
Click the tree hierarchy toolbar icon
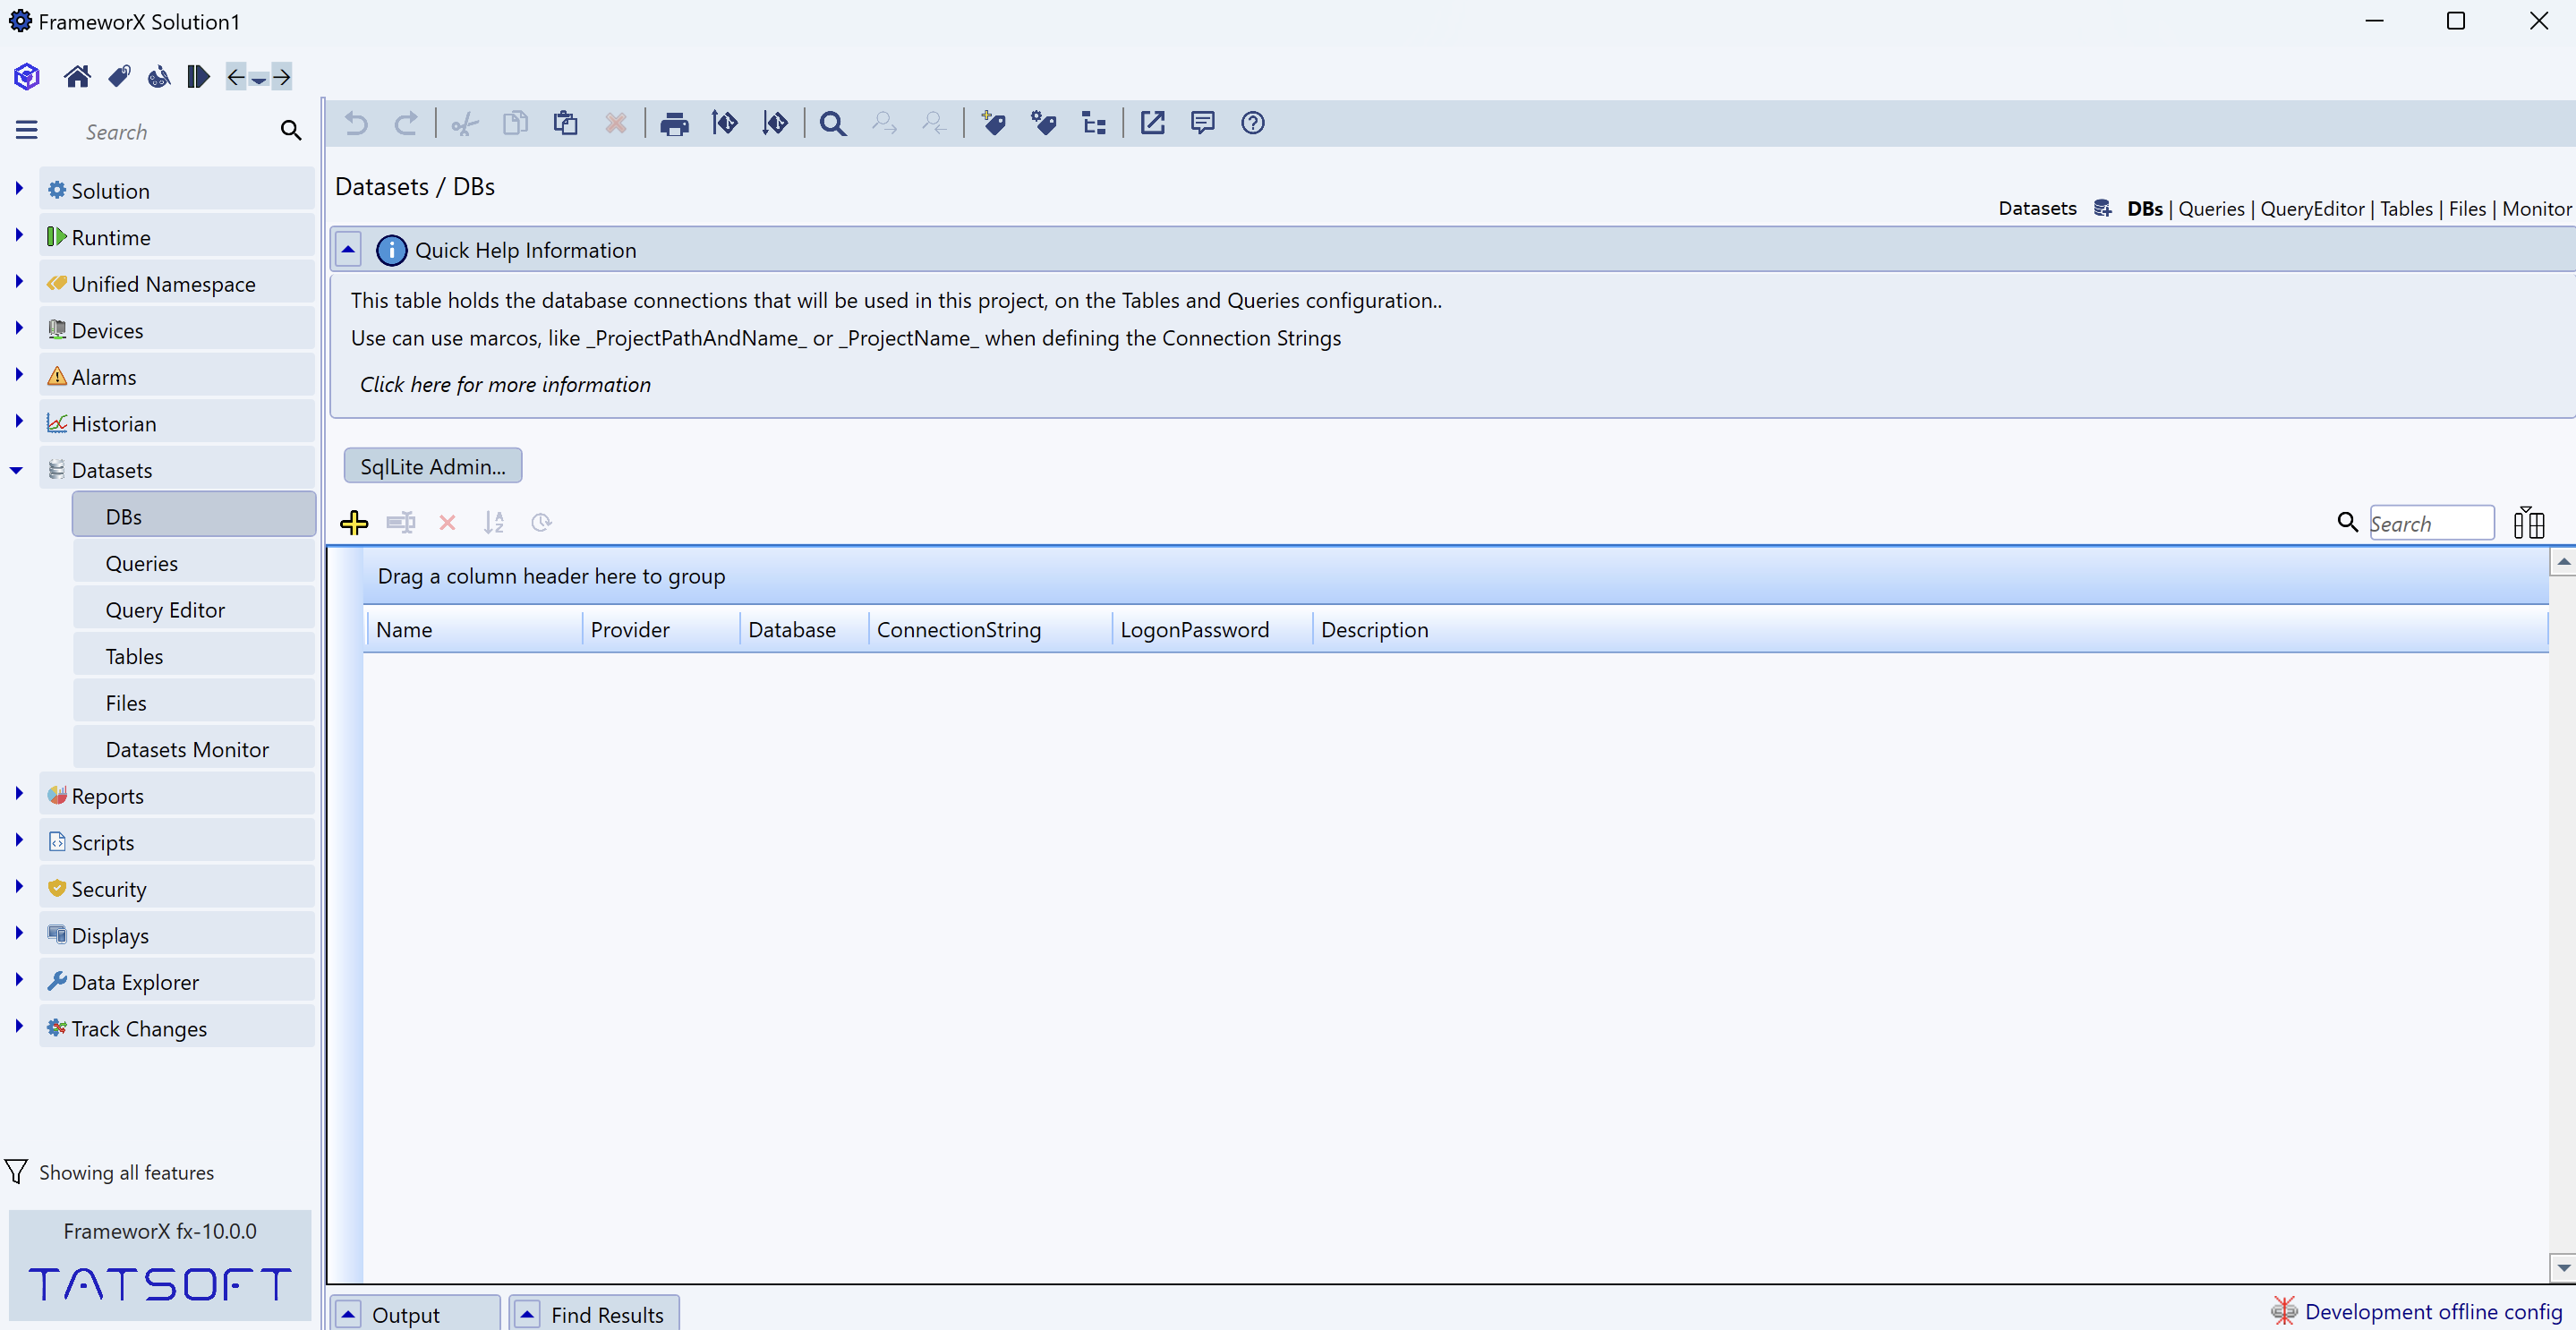pyautogui.click(x=1094, y=123)
